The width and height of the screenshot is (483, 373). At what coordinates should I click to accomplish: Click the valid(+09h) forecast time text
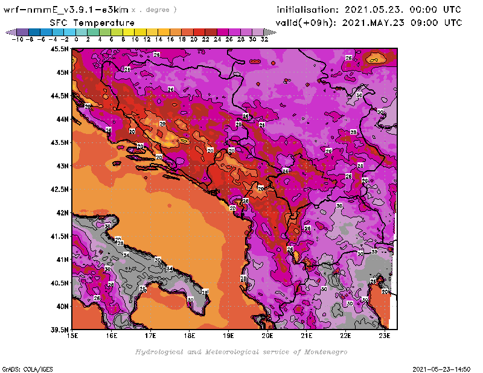click(x=368, y=23)
